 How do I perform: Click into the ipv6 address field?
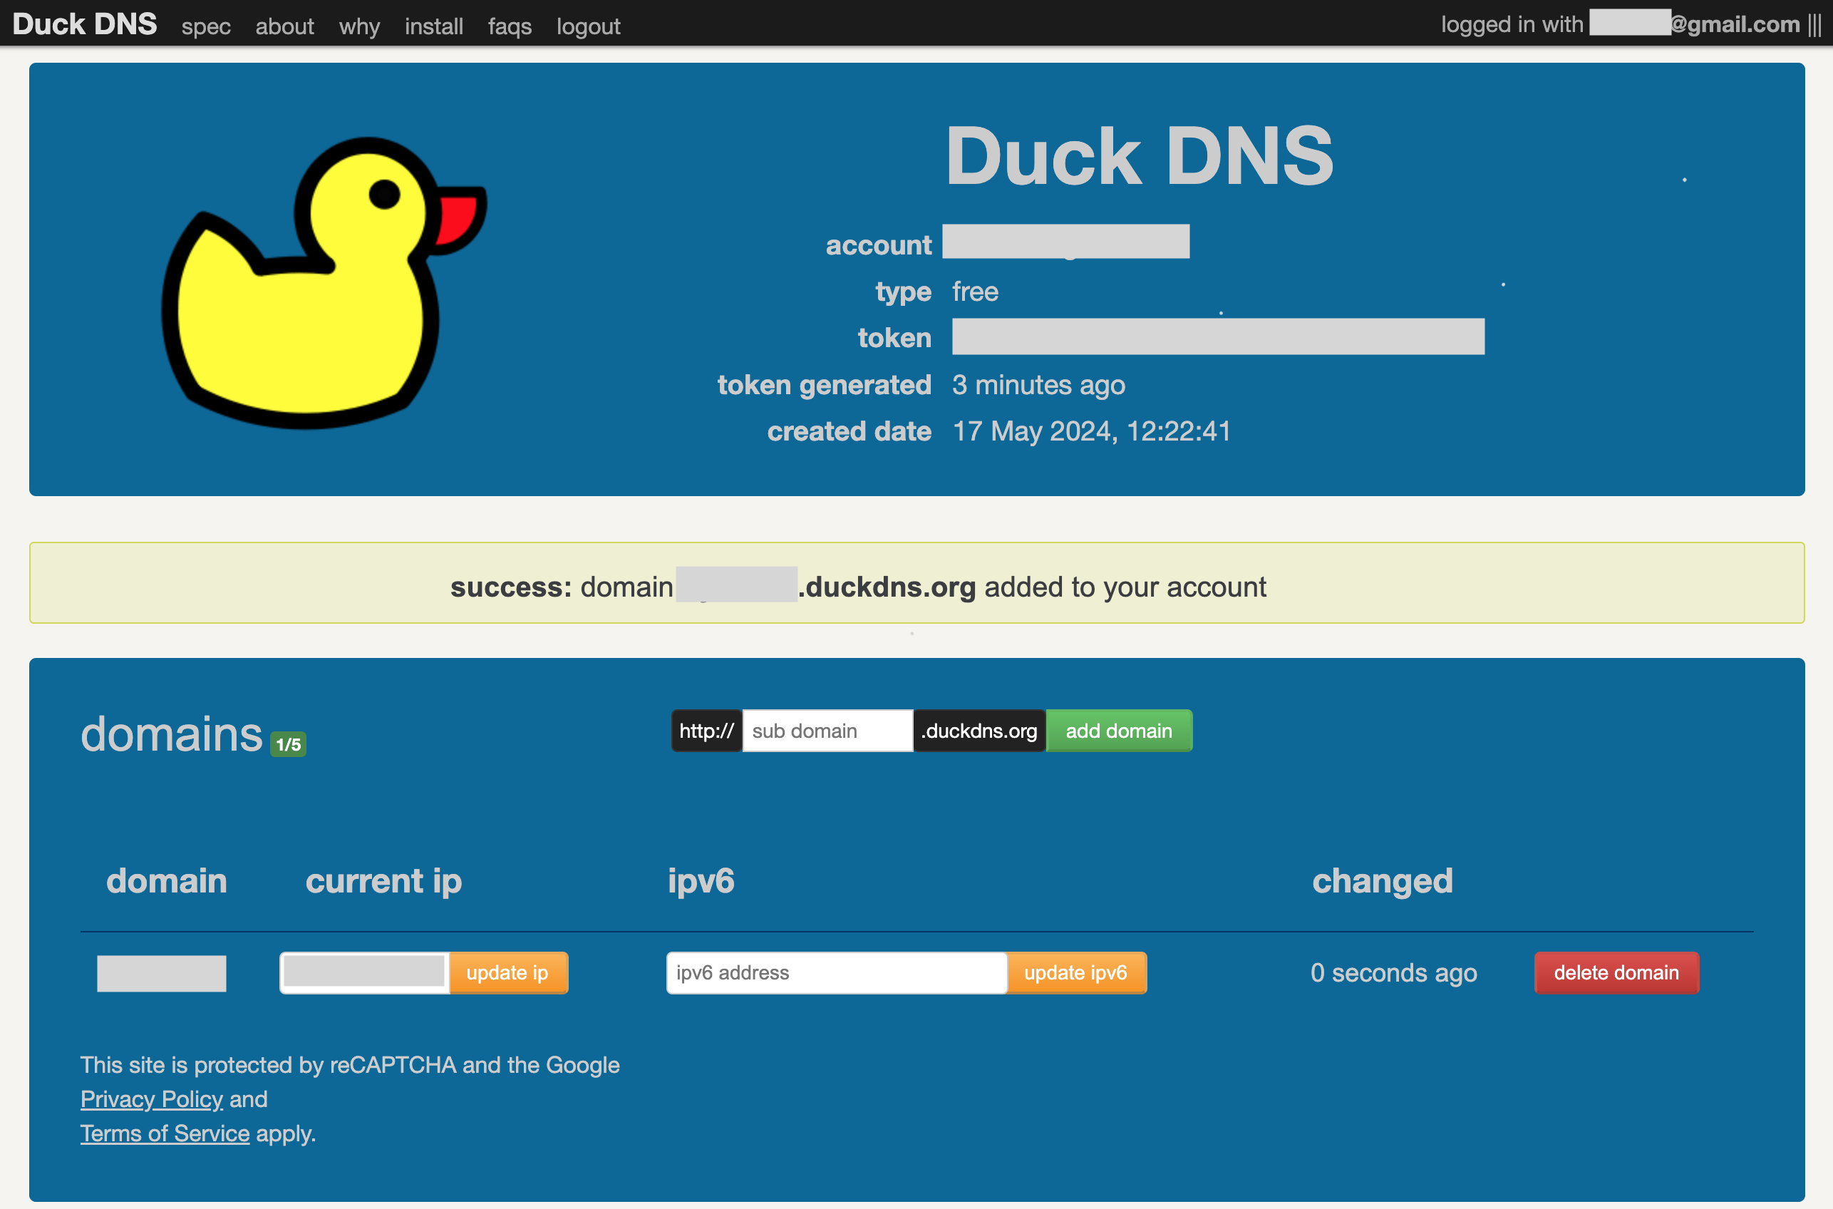coord(837,972)
